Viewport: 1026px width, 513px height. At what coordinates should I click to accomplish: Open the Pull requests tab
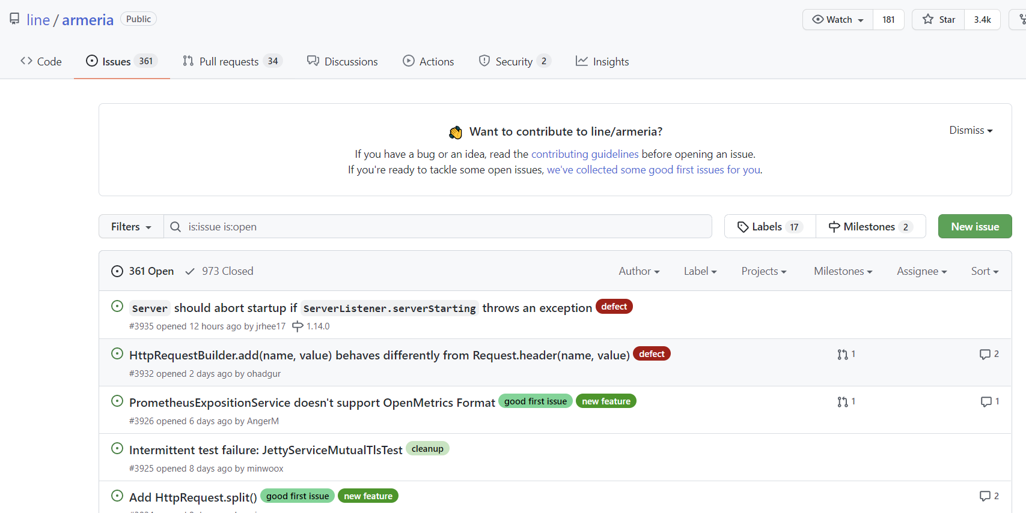pyautogui.click(x=232, y=61)
